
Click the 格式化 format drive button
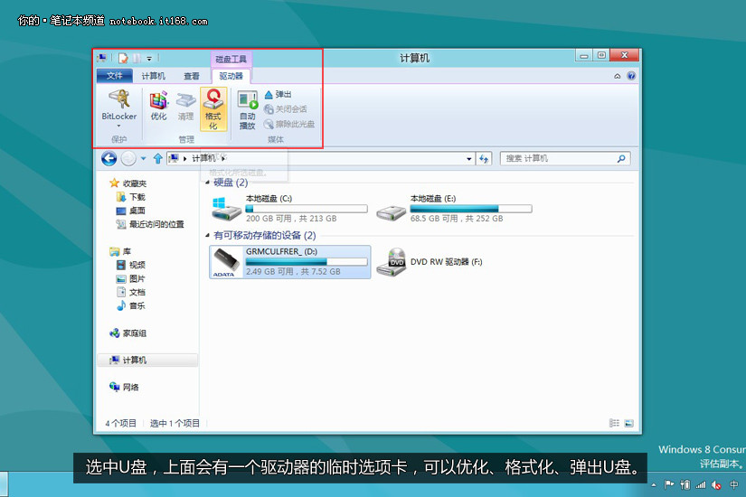click(x=213, y=109)
